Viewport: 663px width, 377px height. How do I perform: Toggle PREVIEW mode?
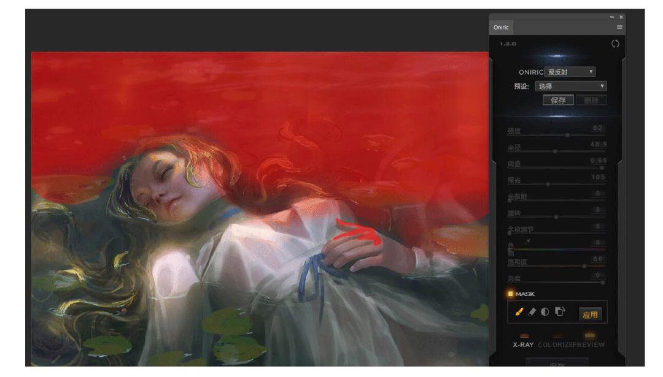589,342
